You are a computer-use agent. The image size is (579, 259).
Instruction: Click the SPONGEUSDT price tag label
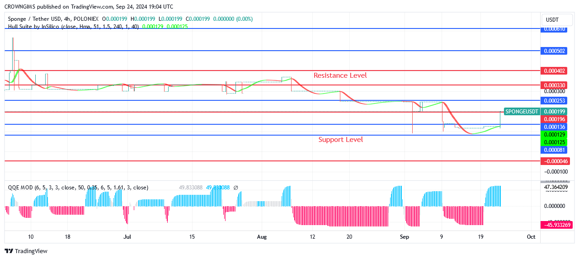point(522,111)
